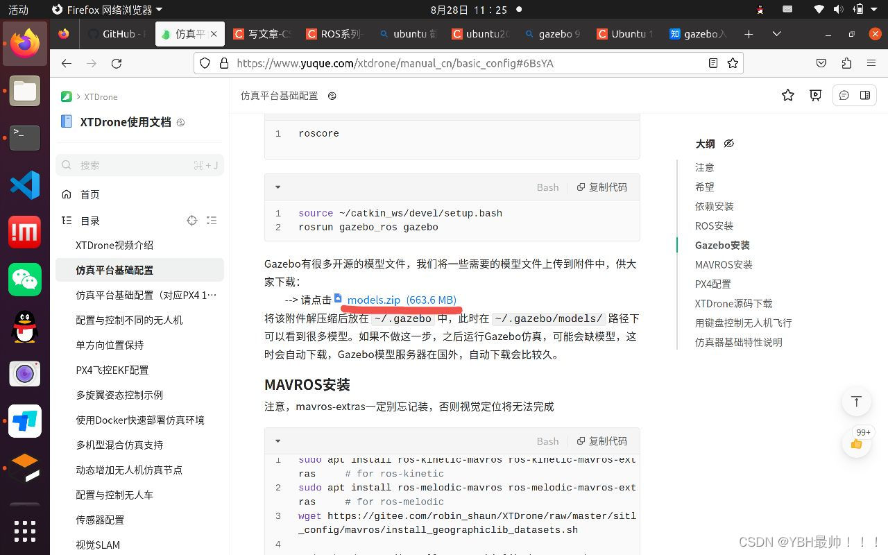Image resolution: width=888 pixels, height=555 pixels.
Task: Click back-to-top arrow button
Action: 856,402
